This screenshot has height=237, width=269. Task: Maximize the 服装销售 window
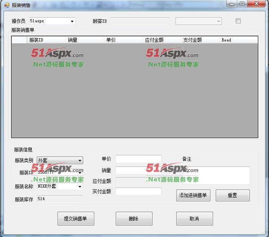click(x=242, y=3)
